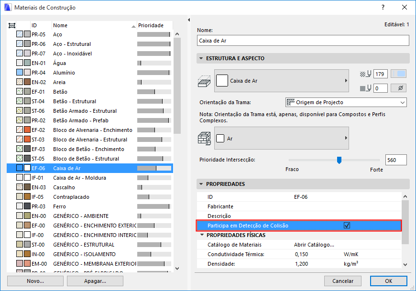Select the Caixa de Ar - Moldura row

tap(90, 178)
